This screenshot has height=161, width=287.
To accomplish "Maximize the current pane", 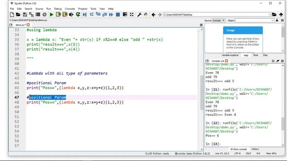I will tap(125, 15).
